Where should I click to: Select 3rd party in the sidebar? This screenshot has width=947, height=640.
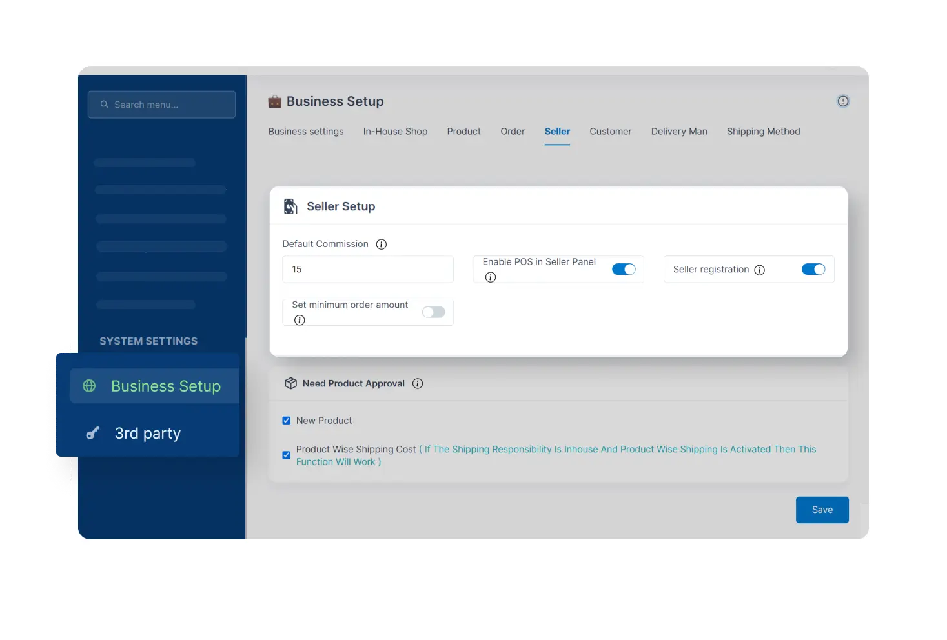coord(147,433)
